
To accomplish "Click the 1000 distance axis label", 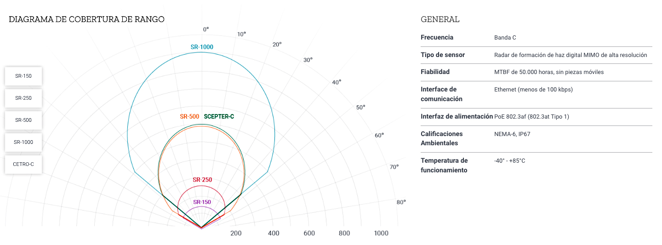I will coord(381,234).
